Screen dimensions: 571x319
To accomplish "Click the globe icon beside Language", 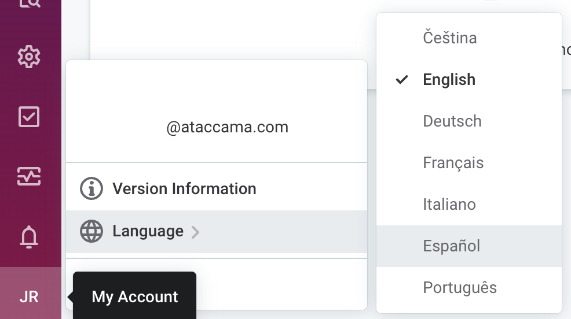I will 91,231.
